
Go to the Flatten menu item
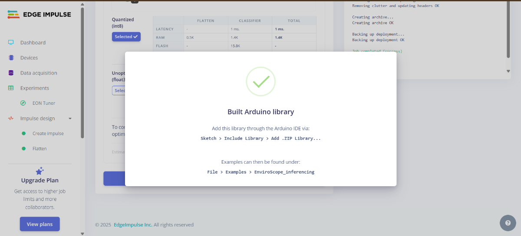pos(40,149)
